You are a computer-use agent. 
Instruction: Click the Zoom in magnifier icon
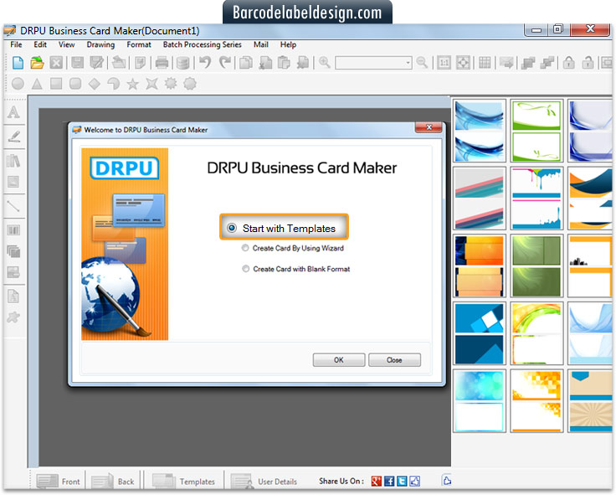point(325,62)
